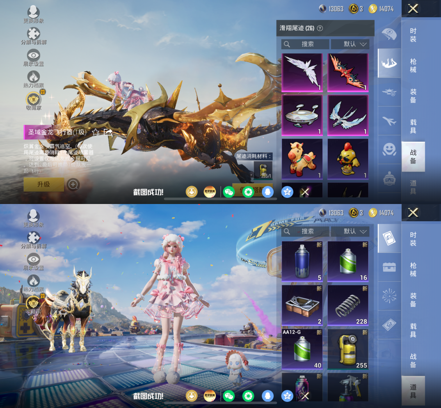This screenshot has height=408, width=441.
Task: Open the helmet character category icon in 战备
Action: [x=389, y=179]
